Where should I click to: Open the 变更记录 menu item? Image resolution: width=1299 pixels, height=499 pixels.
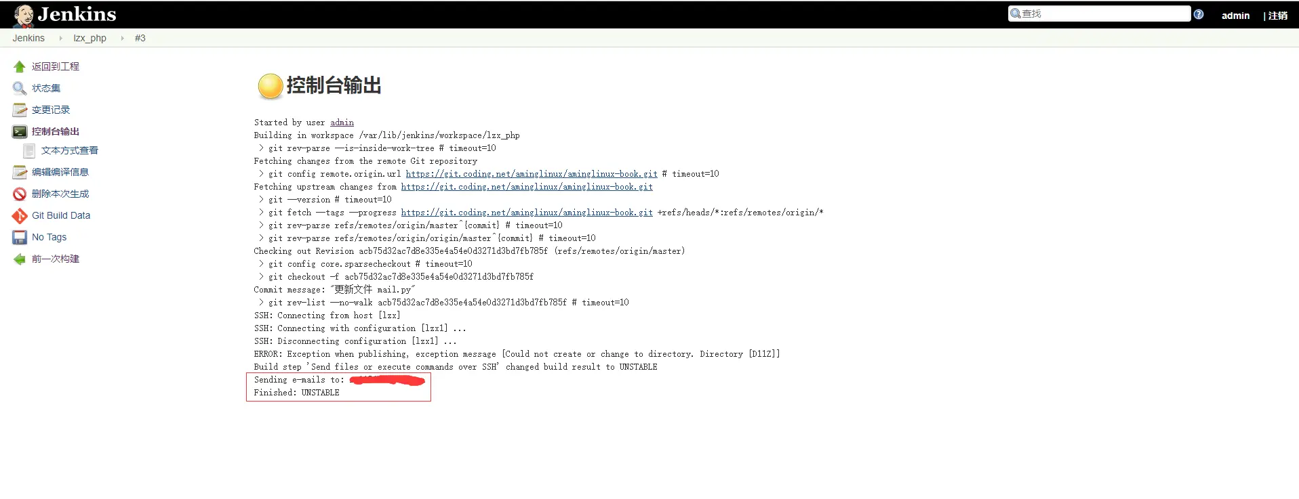(51, 110)
